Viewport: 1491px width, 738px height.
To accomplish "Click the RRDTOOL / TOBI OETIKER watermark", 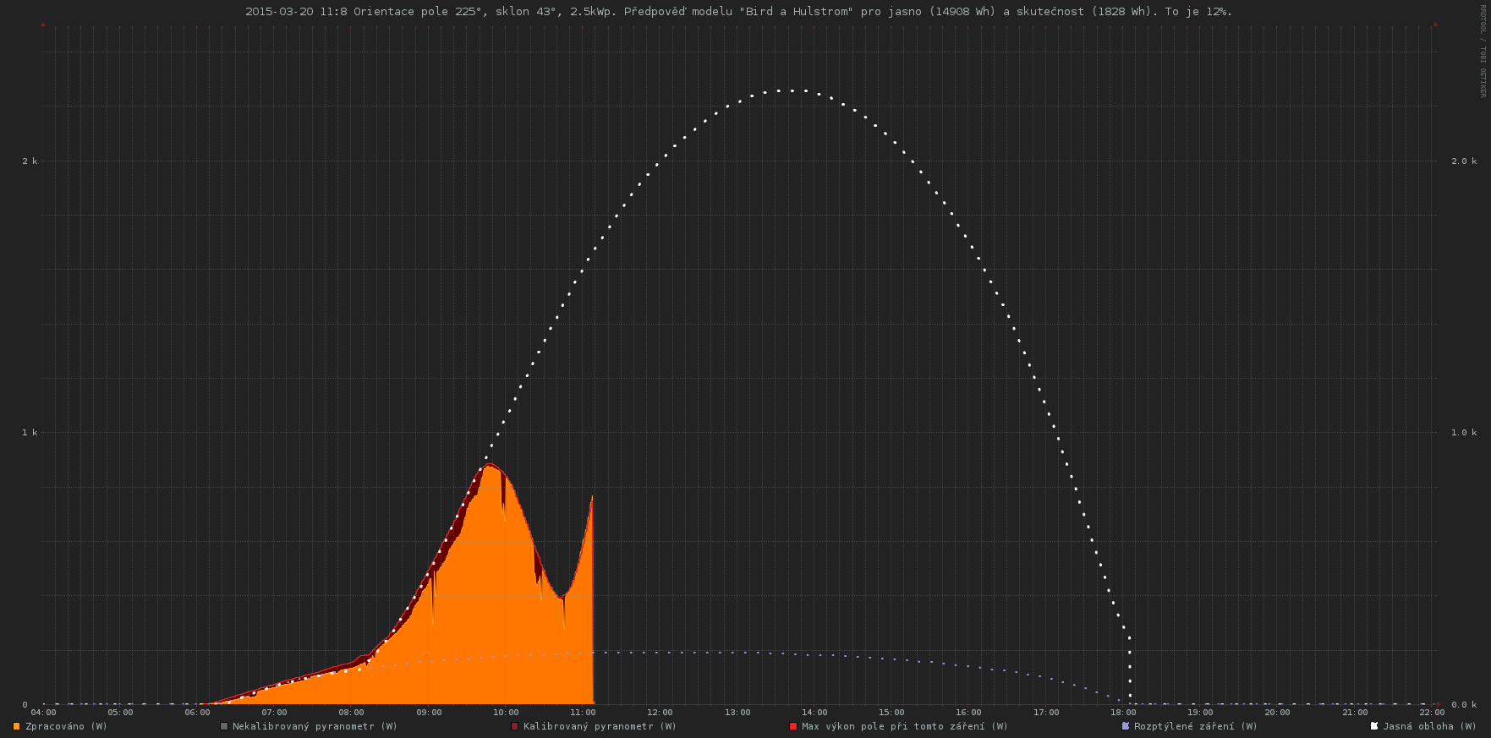I will [x=1483, y=51].
